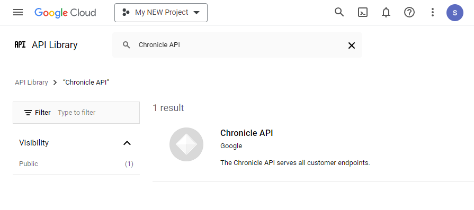Collapse the Visibility section chevron
This screenshot has height=210, width=474.
coord(127,143)
